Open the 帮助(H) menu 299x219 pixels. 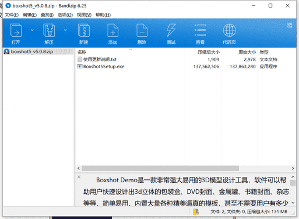pyautogui.click(x=103, y=15)
